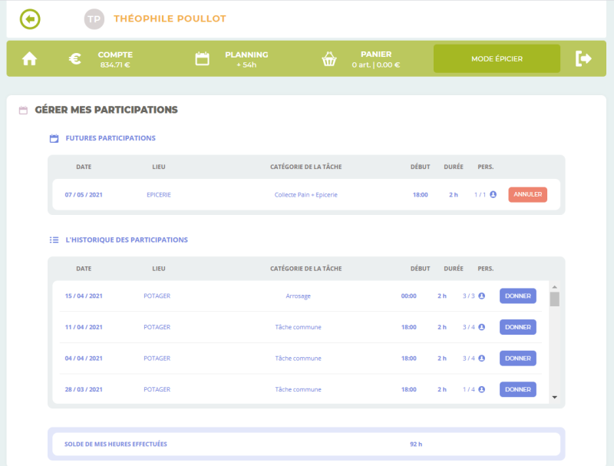614x466 pixels.
Task: Click person icon in 07/05/2021 row
Action: (493, 195)
